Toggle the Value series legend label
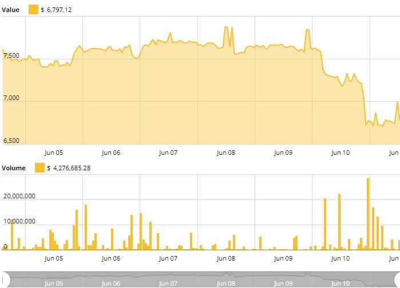Viewport: 400px width, 288px height. click(x=11, y=10)
